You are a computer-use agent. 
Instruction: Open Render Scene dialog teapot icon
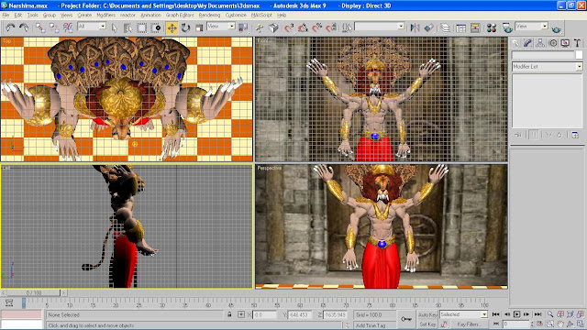coord(507,27)
